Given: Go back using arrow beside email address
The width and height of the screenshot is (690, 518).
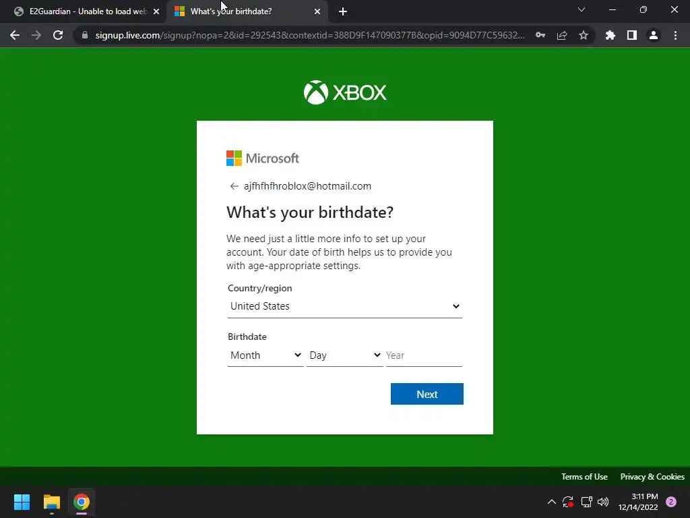Looking at the screenshot, I should [x=234, y=186].
